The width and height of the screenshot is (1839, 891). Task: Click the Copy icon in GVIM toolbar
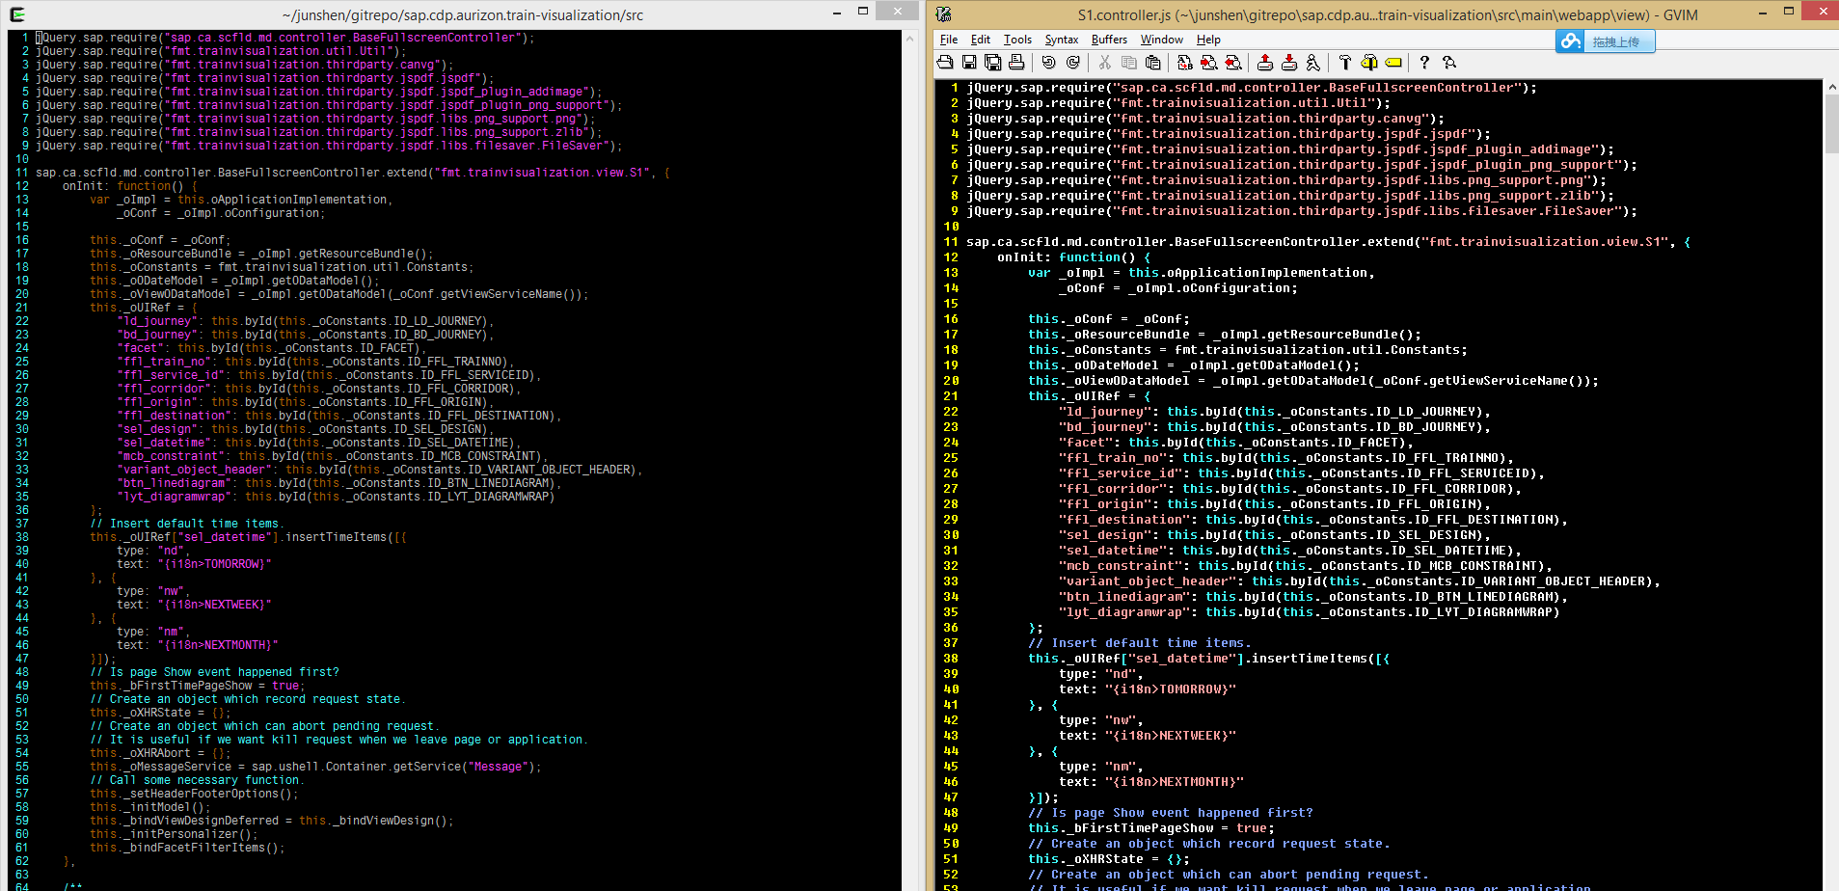pos(1128,63)
